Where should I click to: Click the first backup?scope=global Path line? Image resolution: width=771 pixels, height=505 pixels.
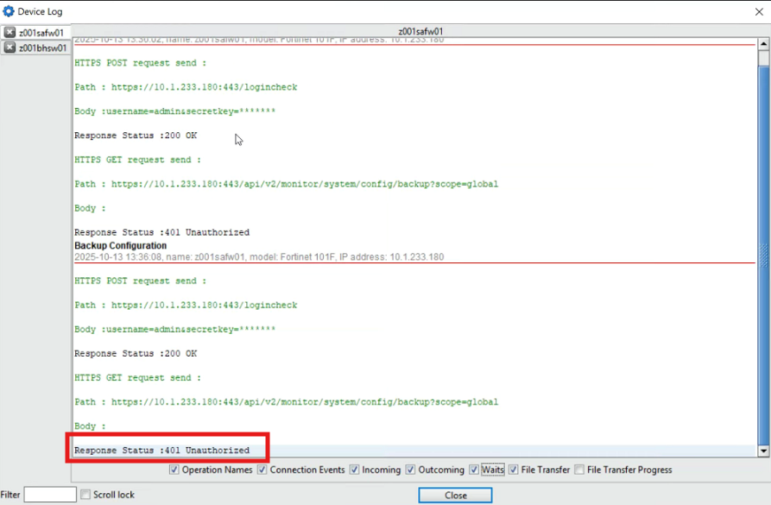pos(286,184)
